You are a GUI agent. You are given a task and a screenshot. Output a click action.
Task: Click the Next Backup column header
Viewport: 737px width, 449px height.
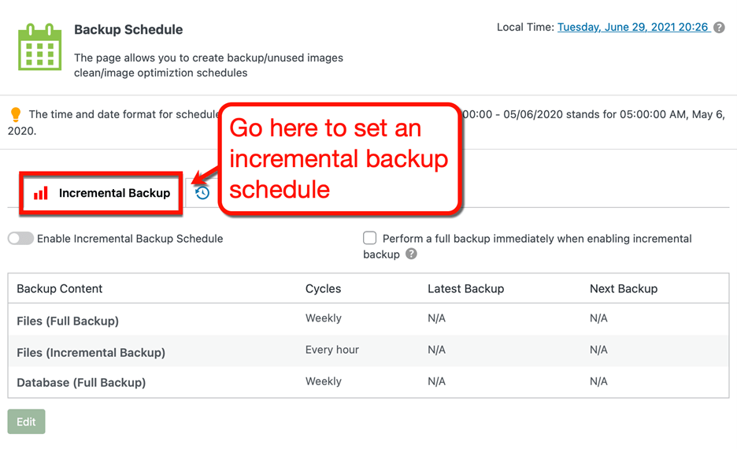tap(624, 288)
